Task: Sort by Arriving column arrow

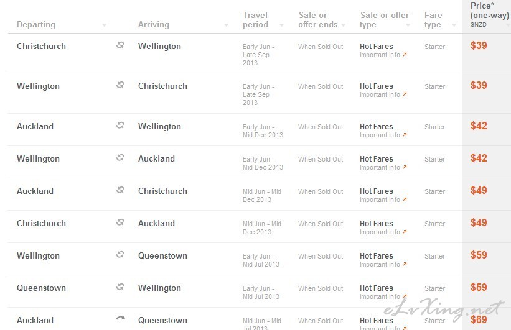Action: coord(227,25)
